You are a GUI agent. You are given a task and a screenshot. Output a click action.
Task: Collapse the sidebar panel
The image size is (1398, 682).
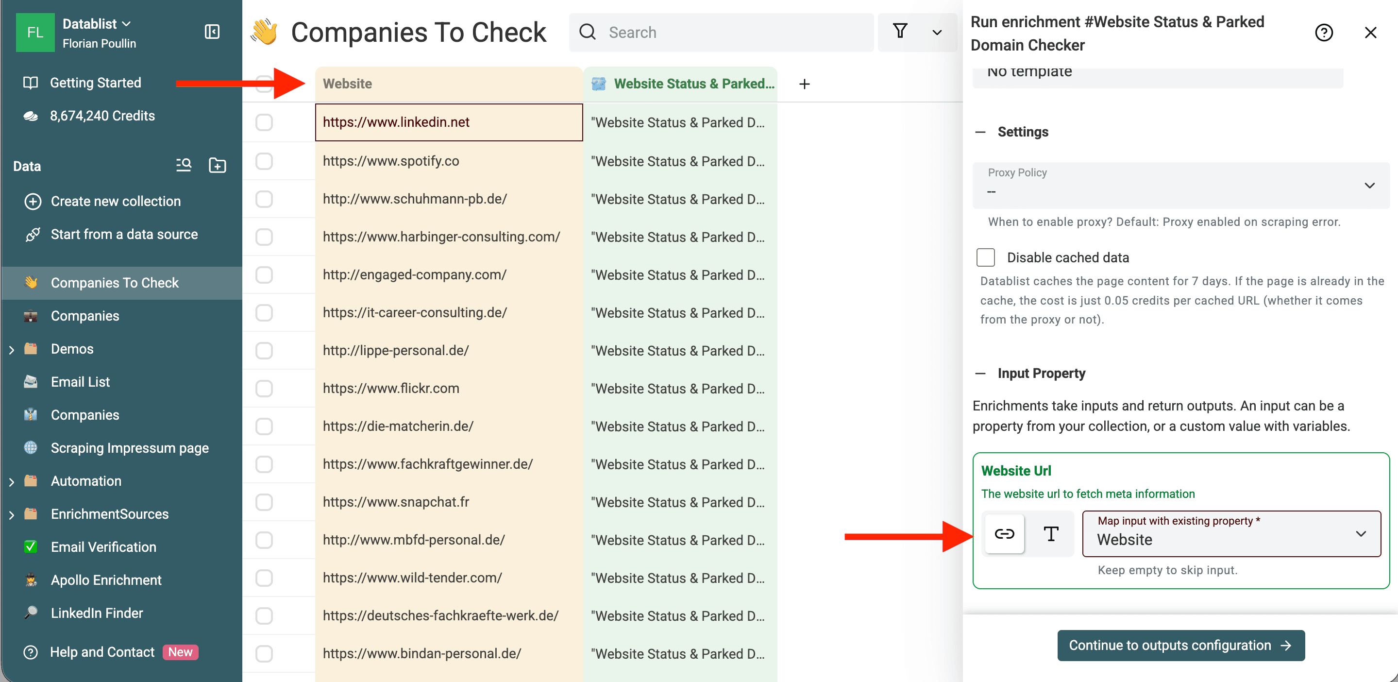(x=212, y=32)
